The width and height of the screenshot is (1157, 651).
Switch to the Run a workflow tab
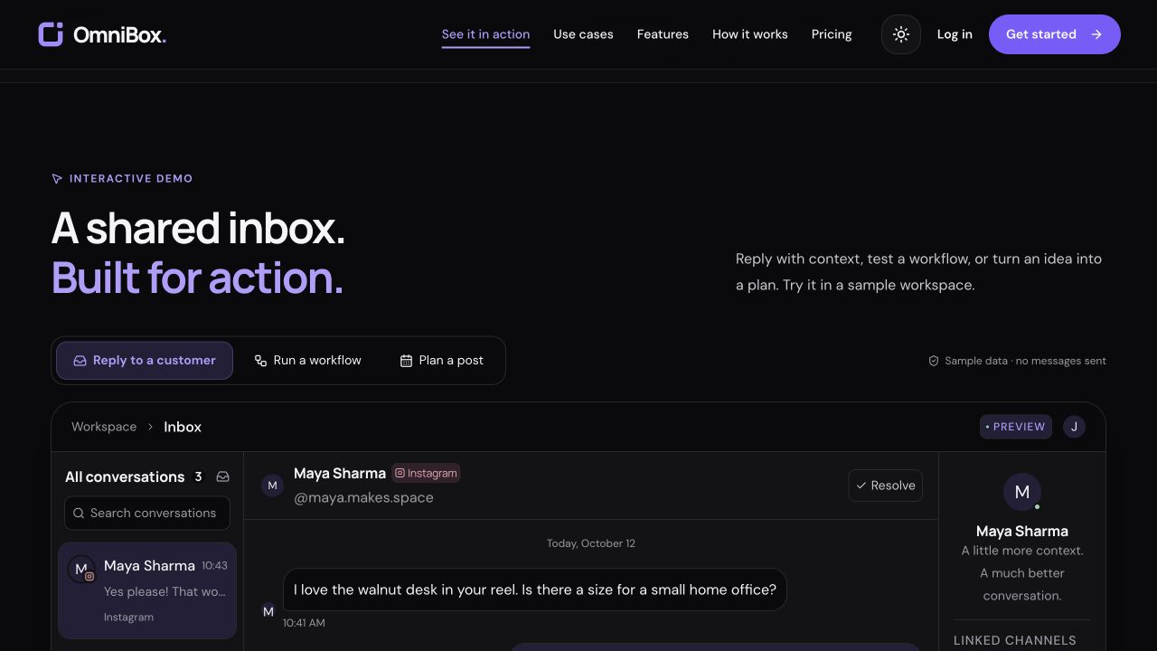pos(308,361)
